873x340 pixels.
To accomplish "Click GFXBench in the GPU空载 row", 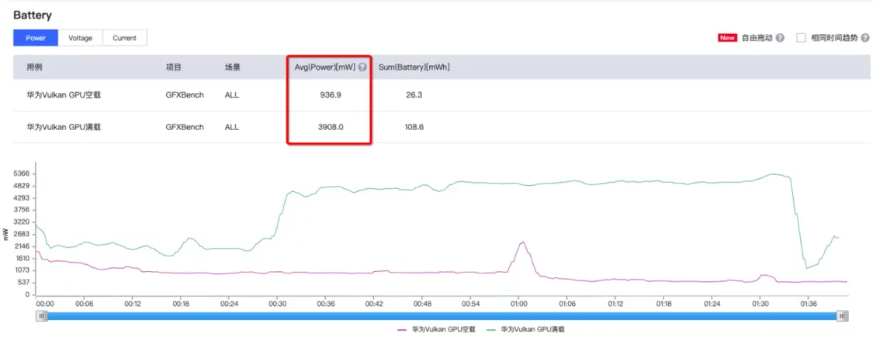I will 185,95.
